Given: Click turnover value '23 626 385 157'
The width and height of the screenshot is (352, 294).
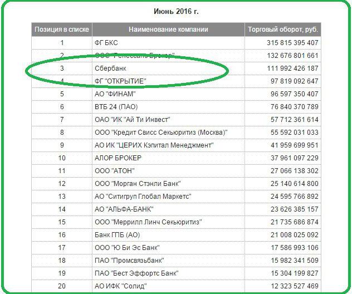Looking at the screenshot, I should click(x=294, y=209).
